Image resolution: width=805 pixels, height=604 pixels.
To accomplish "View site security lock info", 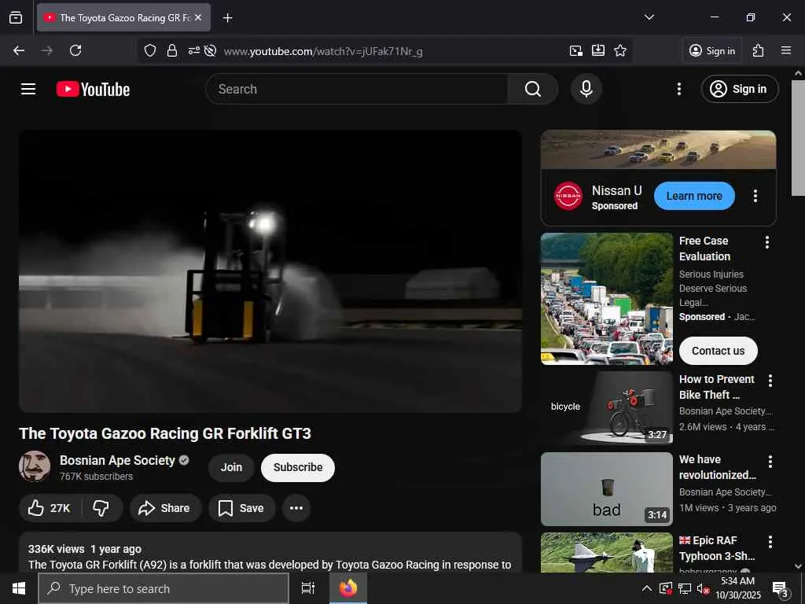I will pos(172,51).
